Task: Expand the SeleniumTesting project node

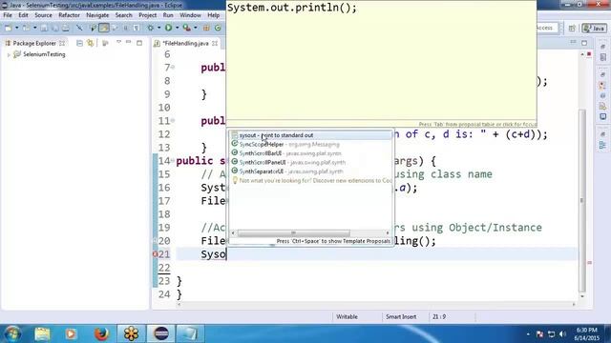Action: click(x=9, y=55)
